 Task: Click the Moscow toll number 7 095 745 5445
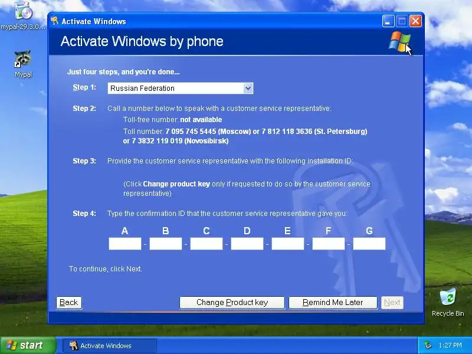pyautogui.click(x=191, y=132)
